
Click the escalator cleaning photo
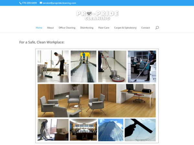click(83, 66)
